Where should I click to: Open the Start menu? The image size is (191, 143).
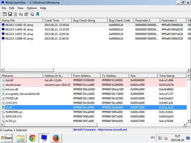pos(6,138)
